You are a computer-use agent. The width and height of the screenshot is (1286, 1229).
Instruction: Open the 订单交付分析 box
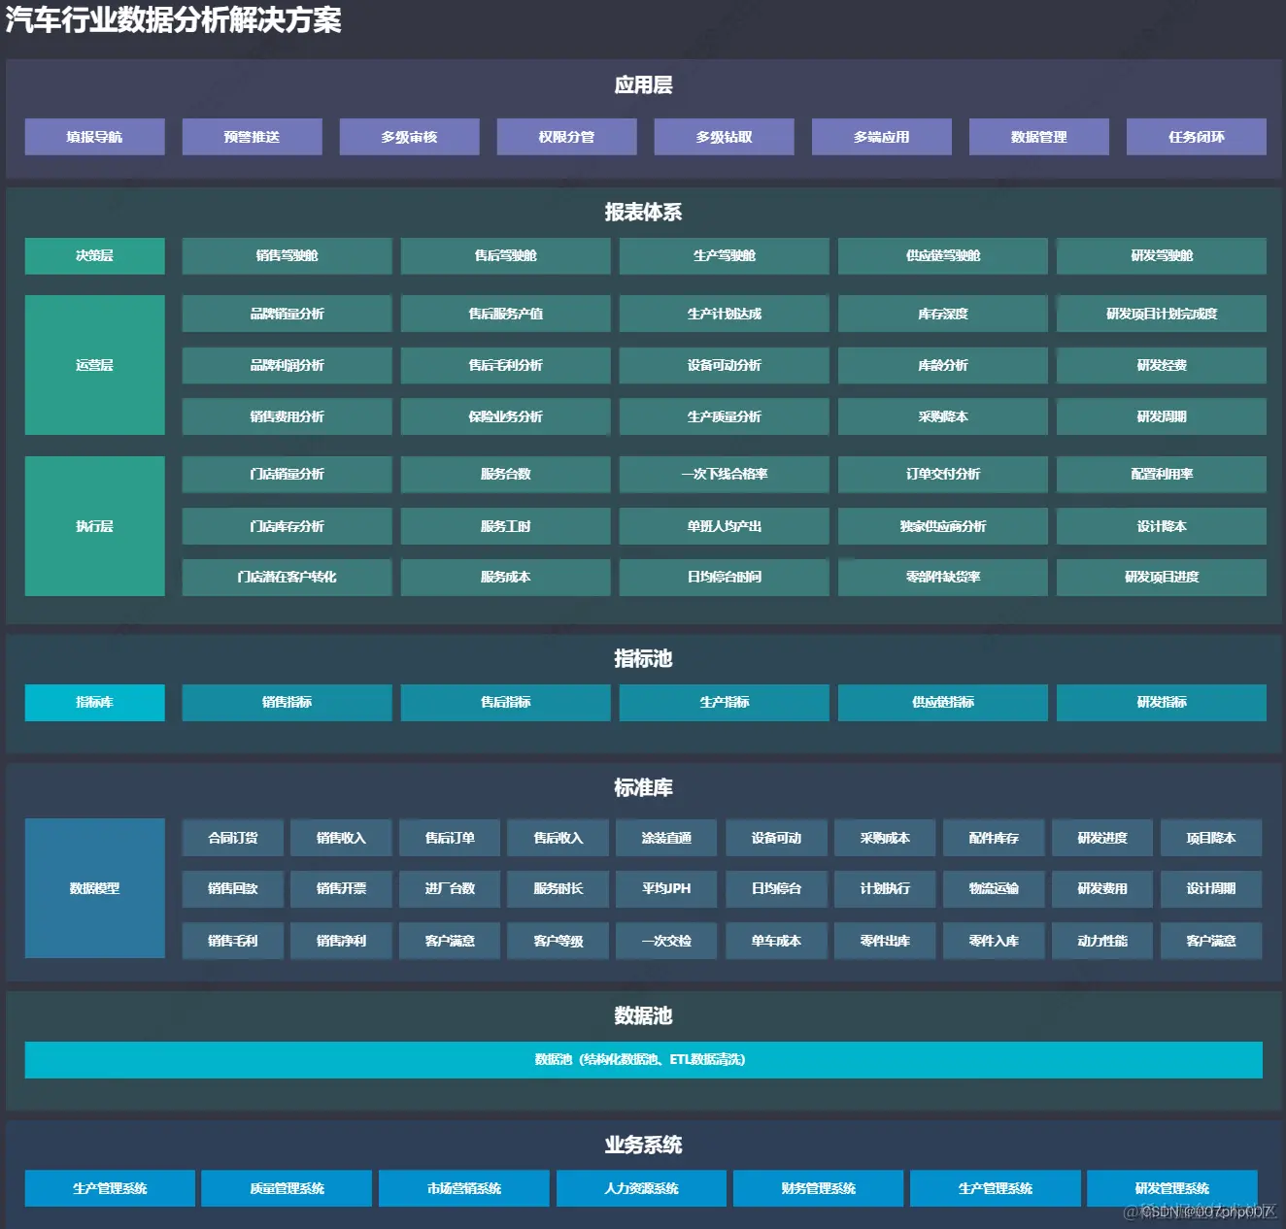[x=942, y=474]
